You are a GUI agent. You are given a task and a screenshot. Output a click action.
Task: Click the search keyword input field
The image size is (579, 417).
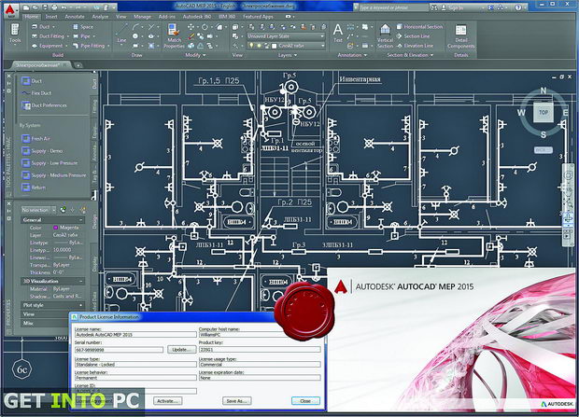(x=392, y=7)
